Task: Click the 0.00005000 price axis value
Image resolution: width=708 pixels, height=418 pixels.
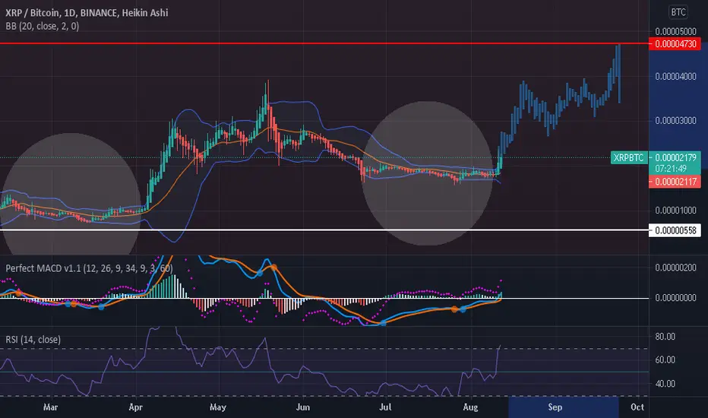Action: click(x=675, y=31)
